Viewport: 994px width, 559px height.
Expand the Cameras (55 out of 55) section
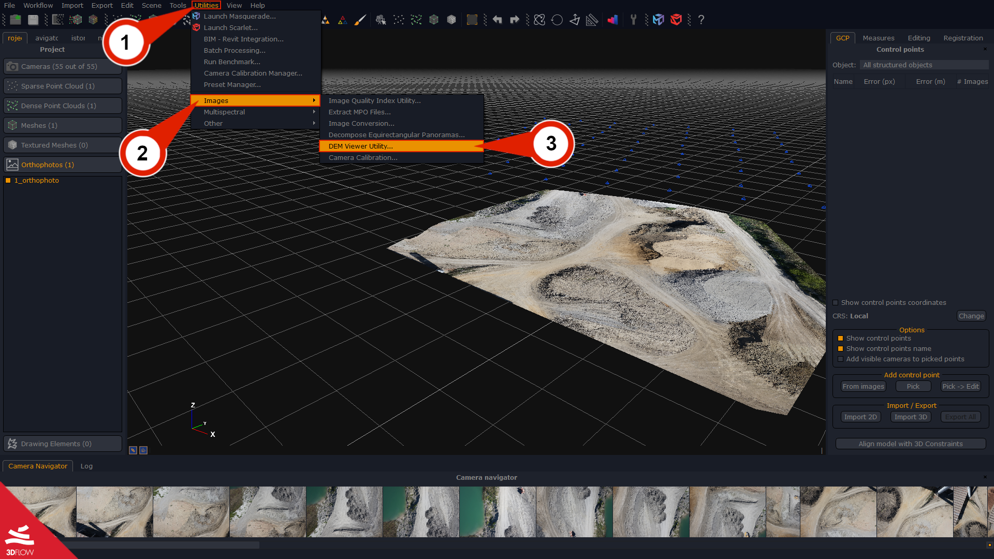click(63, 66)
